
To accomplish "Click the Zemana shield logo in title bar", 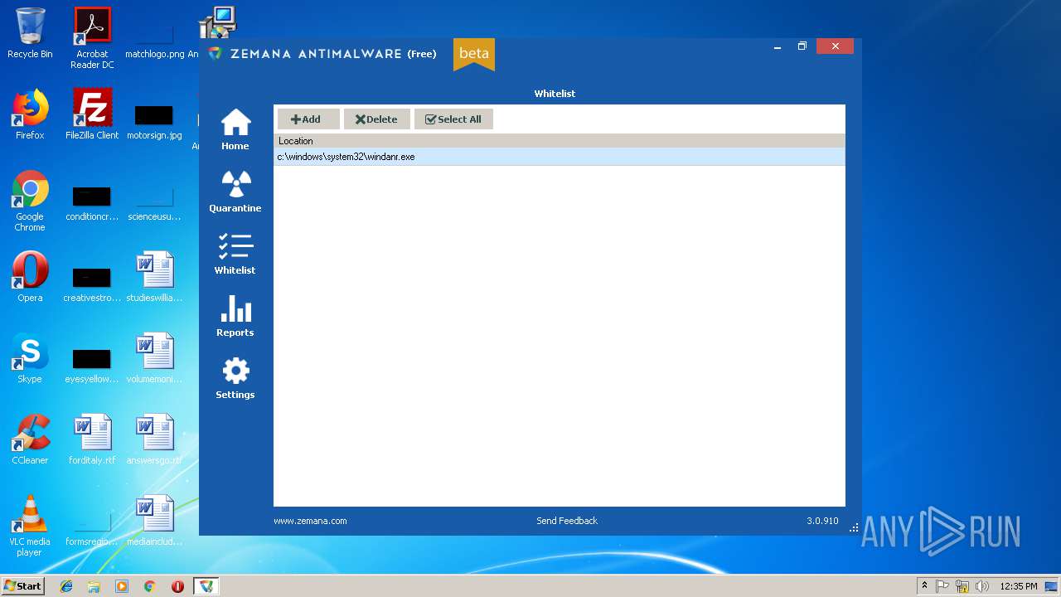I will pos(215,54).
